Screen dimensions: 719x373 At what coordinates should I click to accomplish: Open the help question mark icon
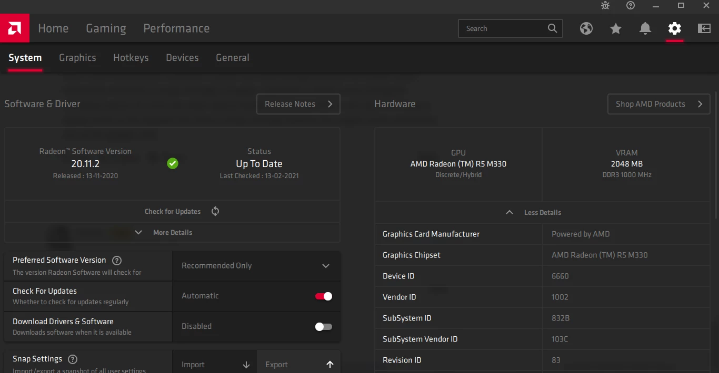pos(631,6)
